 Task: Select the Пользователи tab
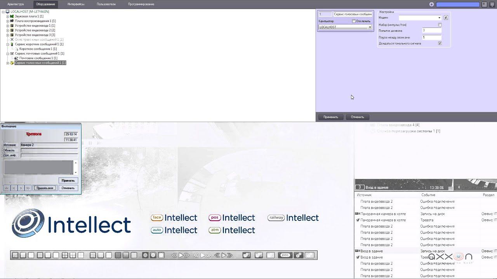pyautogui.click(x=106, y=4)
